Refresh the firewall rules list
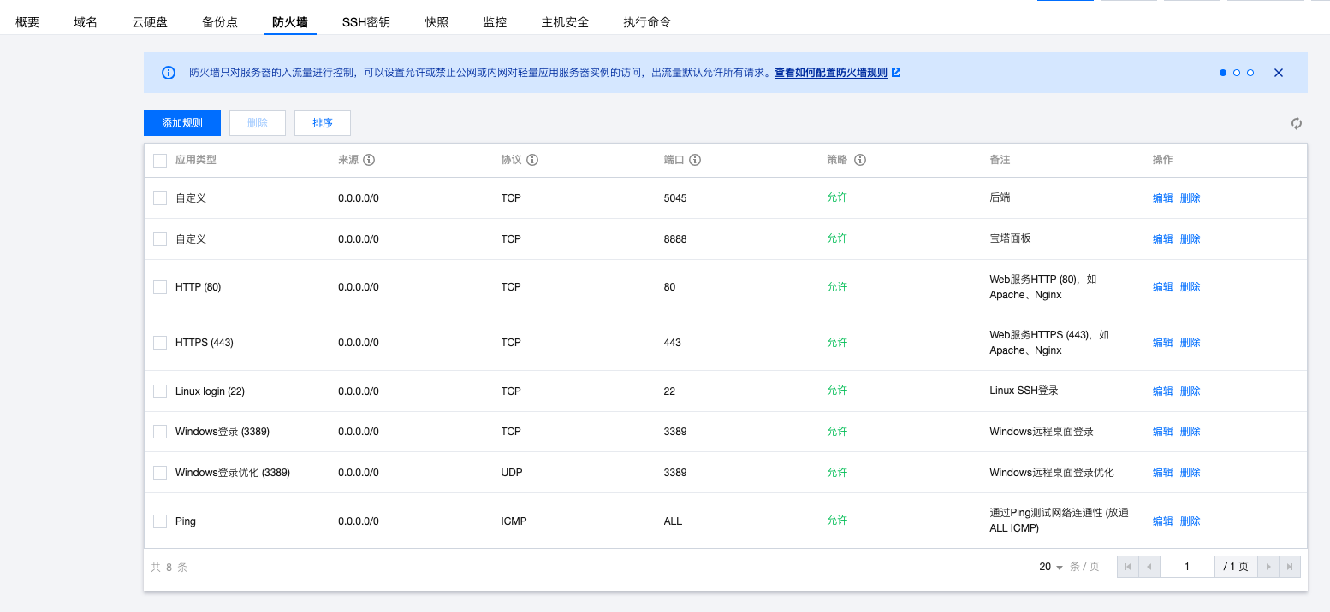Viewport: 1330px width, 612px height. 1296,123
